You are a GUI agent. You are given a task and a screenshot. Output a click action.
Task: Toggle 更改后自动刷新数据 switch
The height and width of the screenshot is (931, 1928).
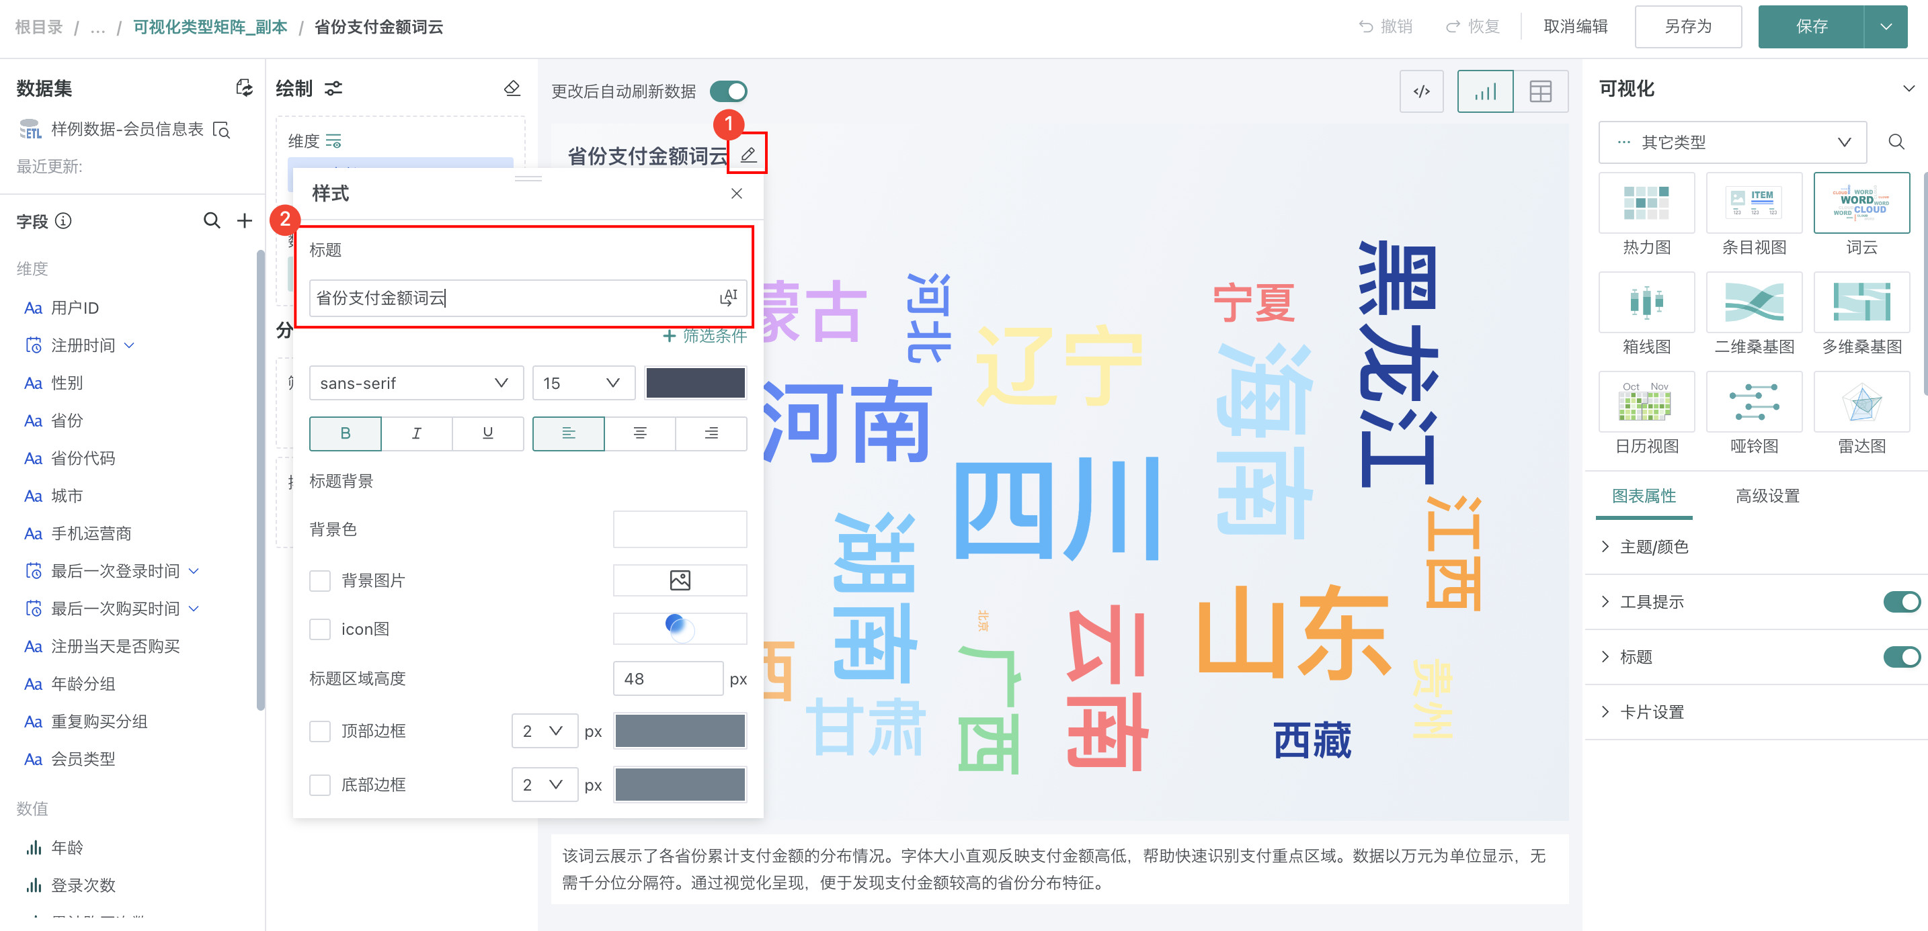[x=727, y=91]
